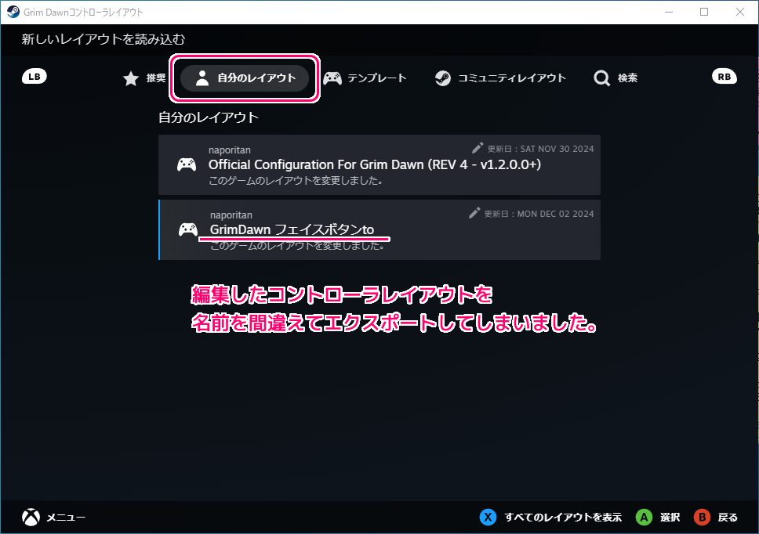Click the red B button icon
Image resolution: width=759 pixels, height=534 pixels.
702,517
